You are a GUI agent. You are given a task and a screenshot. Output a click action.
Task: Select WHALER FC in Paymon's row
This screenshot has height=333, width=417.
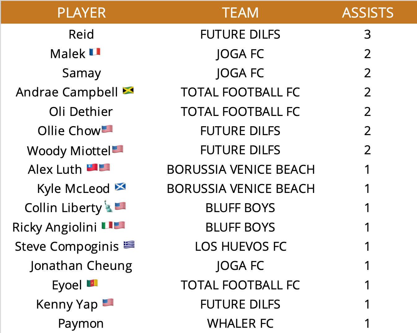click(240, 324)
